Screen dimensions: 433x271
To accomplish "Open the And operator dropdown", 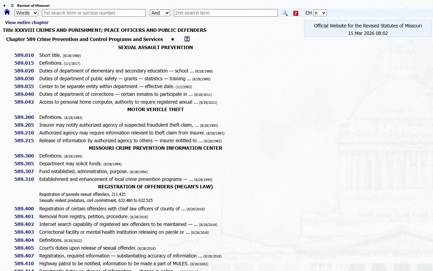I will click(x=160, y=13).
